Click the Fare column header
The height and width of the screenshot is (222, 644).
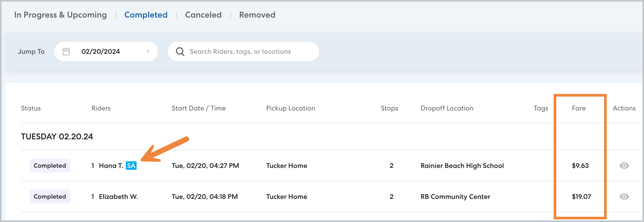(579, 108)
